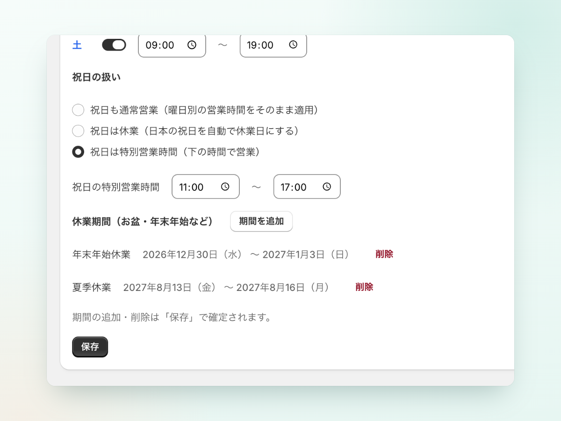Focus the Saturday closing time 19:00 field
This screenshot has width=561, height=421.
pyautogui.click(x=273, y=45)
